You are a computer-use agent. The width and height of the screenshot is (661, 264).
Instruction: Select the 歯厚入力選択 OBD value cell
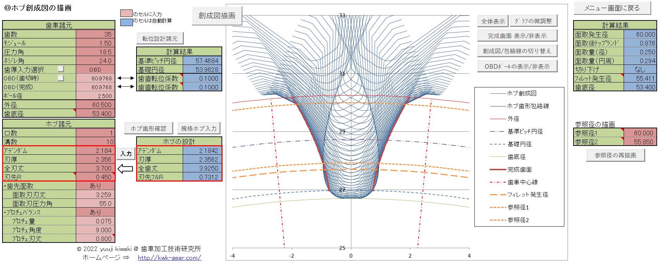[x=95, y=69]
